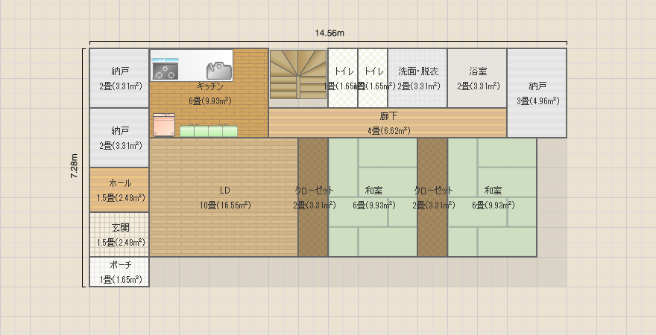The image size is (656, 335).
Task: Select the ホール 1.5畳 room
Action: point(120,190)
